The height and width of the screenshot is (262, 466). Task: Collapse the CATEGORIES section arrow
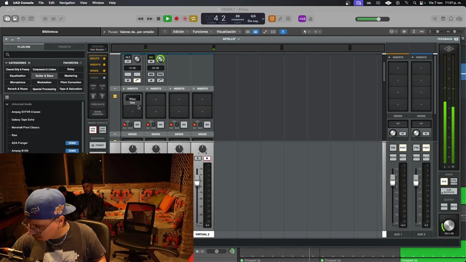click(6, 63)
